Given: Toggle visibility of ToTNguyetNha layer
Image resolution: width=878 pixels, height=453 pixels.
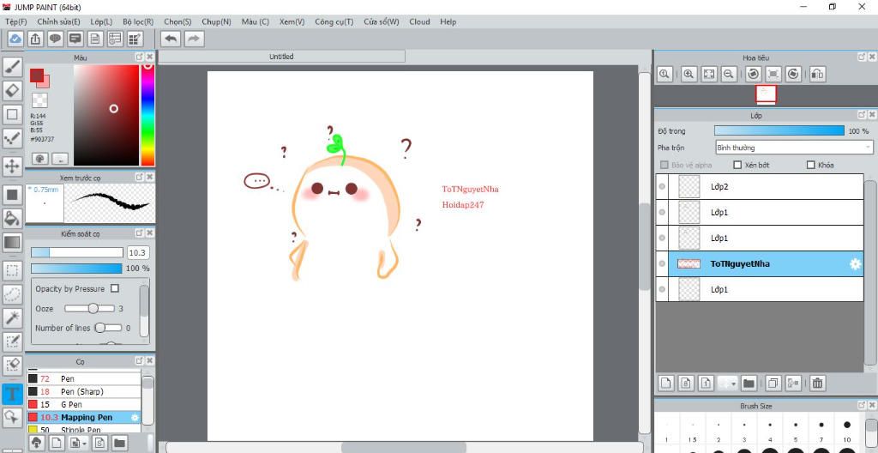Looking at the screenshot, I should pyautogui.click(x=663, y=263).
